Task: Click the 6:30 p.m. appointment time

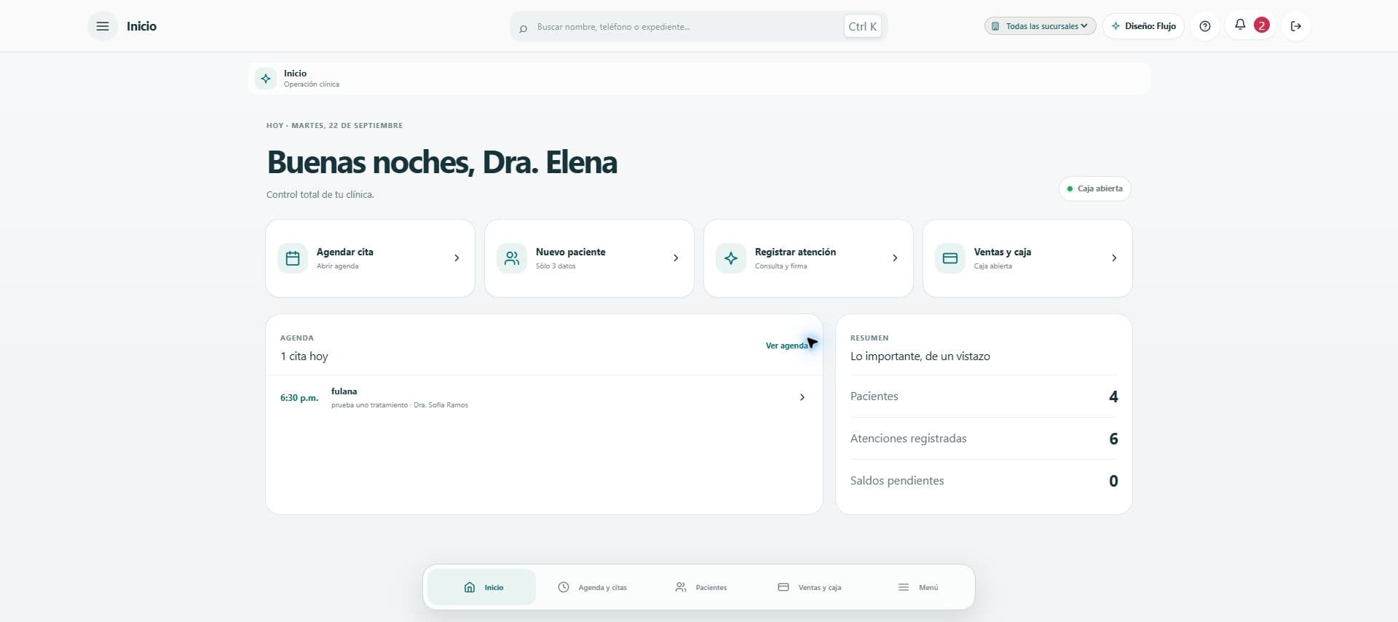Action: 299,398
